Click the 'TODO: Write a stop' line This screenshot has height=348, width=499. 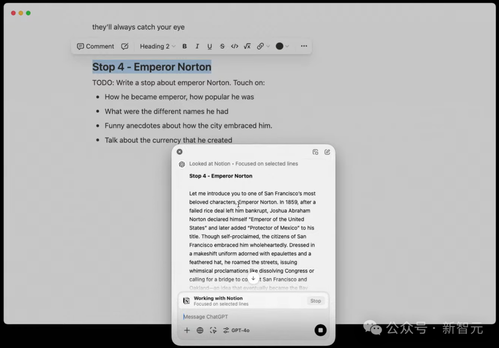point(178,83)
